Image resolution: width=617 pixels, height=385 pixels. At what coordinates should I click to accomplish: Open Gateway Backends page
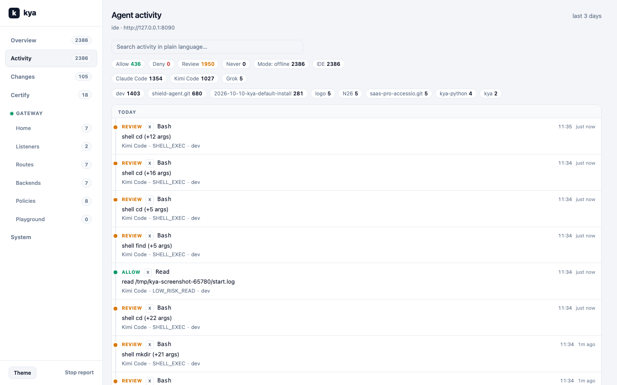pos(54,183)
